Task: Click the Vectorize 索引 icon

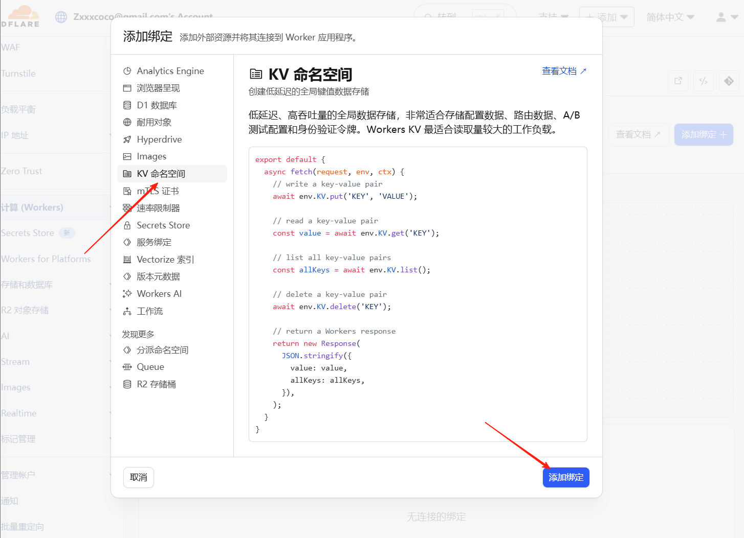Action: (127, 260)
